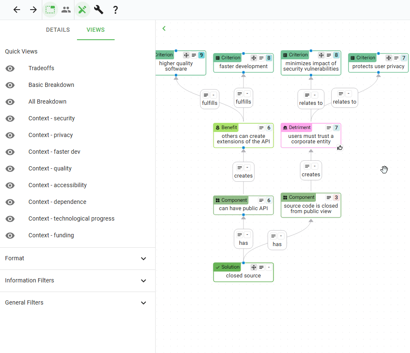Click score 7 on protects user privacy
Screen dimensions: 410x353
[404, 58]
